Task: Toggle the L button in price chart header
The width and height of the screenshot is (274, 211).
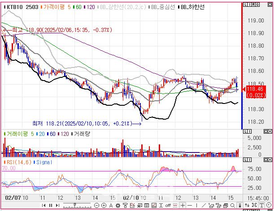Action: coord(245,4)
